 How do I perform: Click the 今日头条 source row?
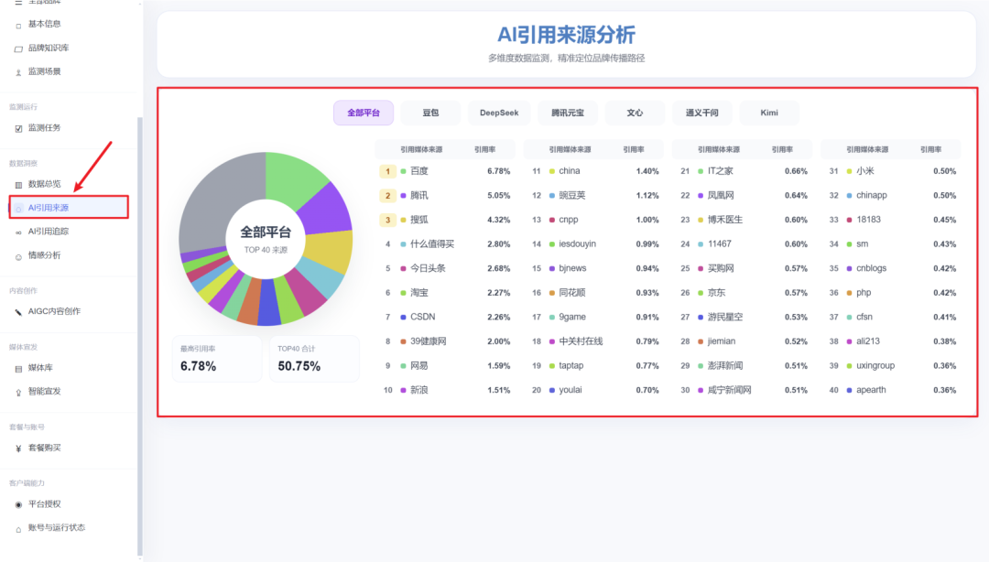(x=445, y=268)
